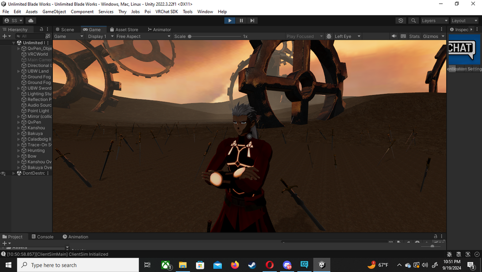This screenshot has height=272, width=482.
Task: Select the Bow object icon
Action: [x=24, y=156]
